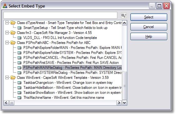Select ThisMachineName entry

(64, 98)
